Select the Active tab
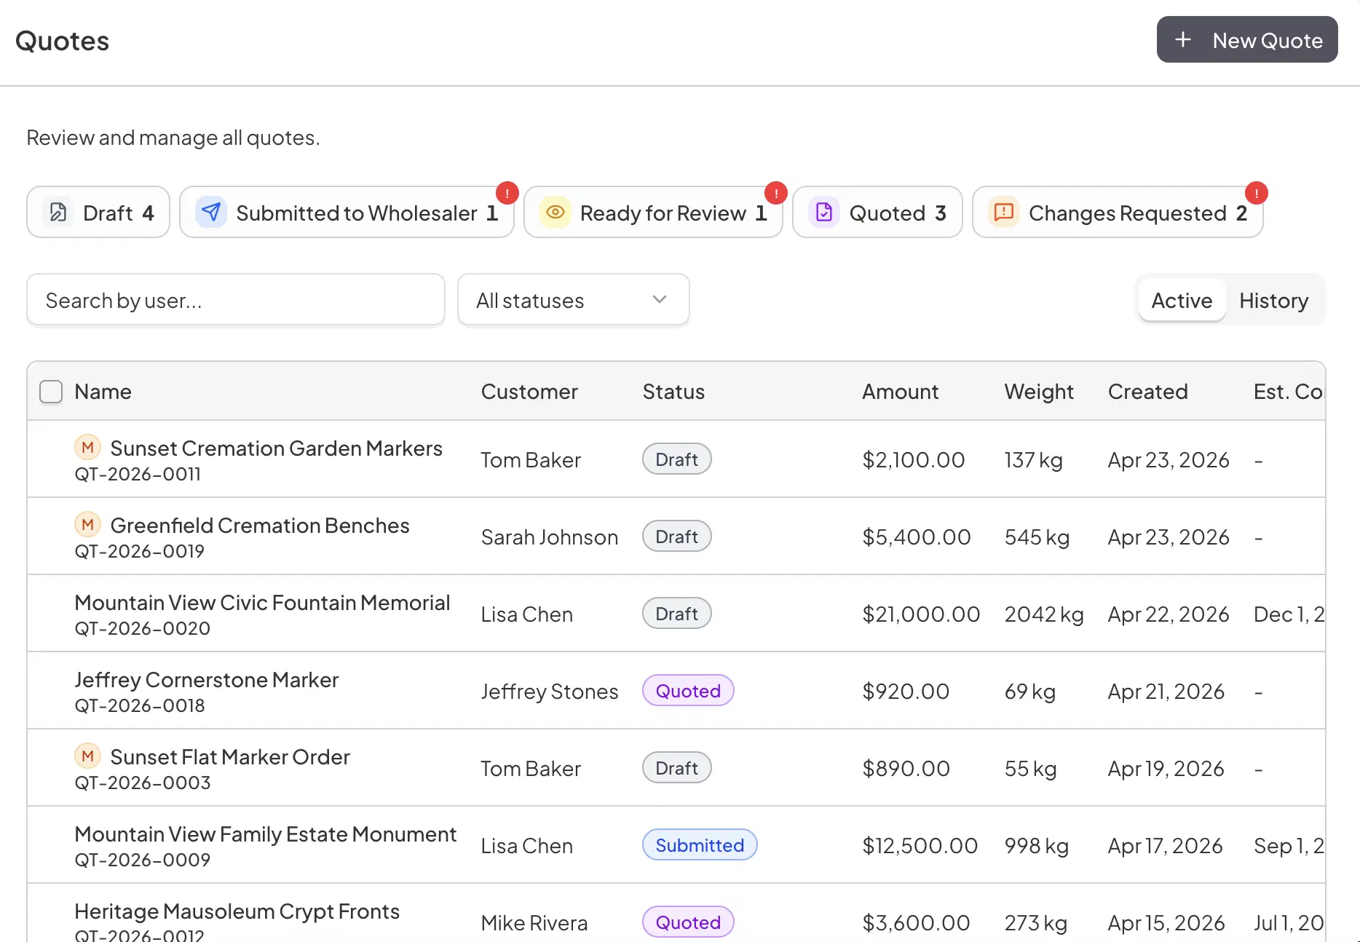Screen dimensions: 1360x942 (1181, 300)
